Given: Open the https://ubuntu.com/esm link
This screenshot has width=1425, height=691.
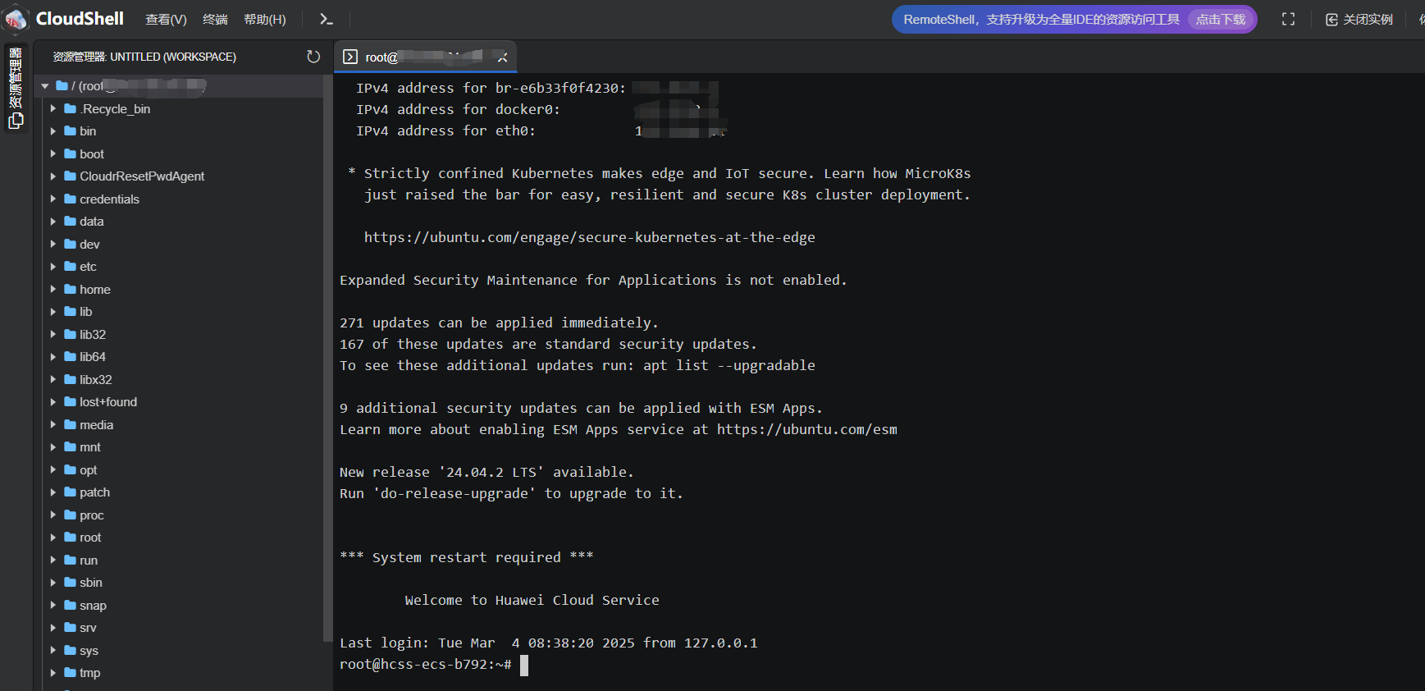Looking at the screenshot, I should 807,429.
